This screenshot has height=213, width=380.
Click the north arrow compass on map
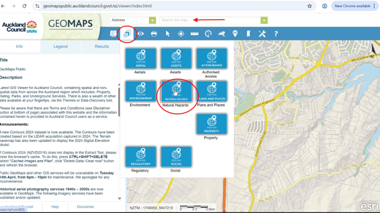pos(372,51)
